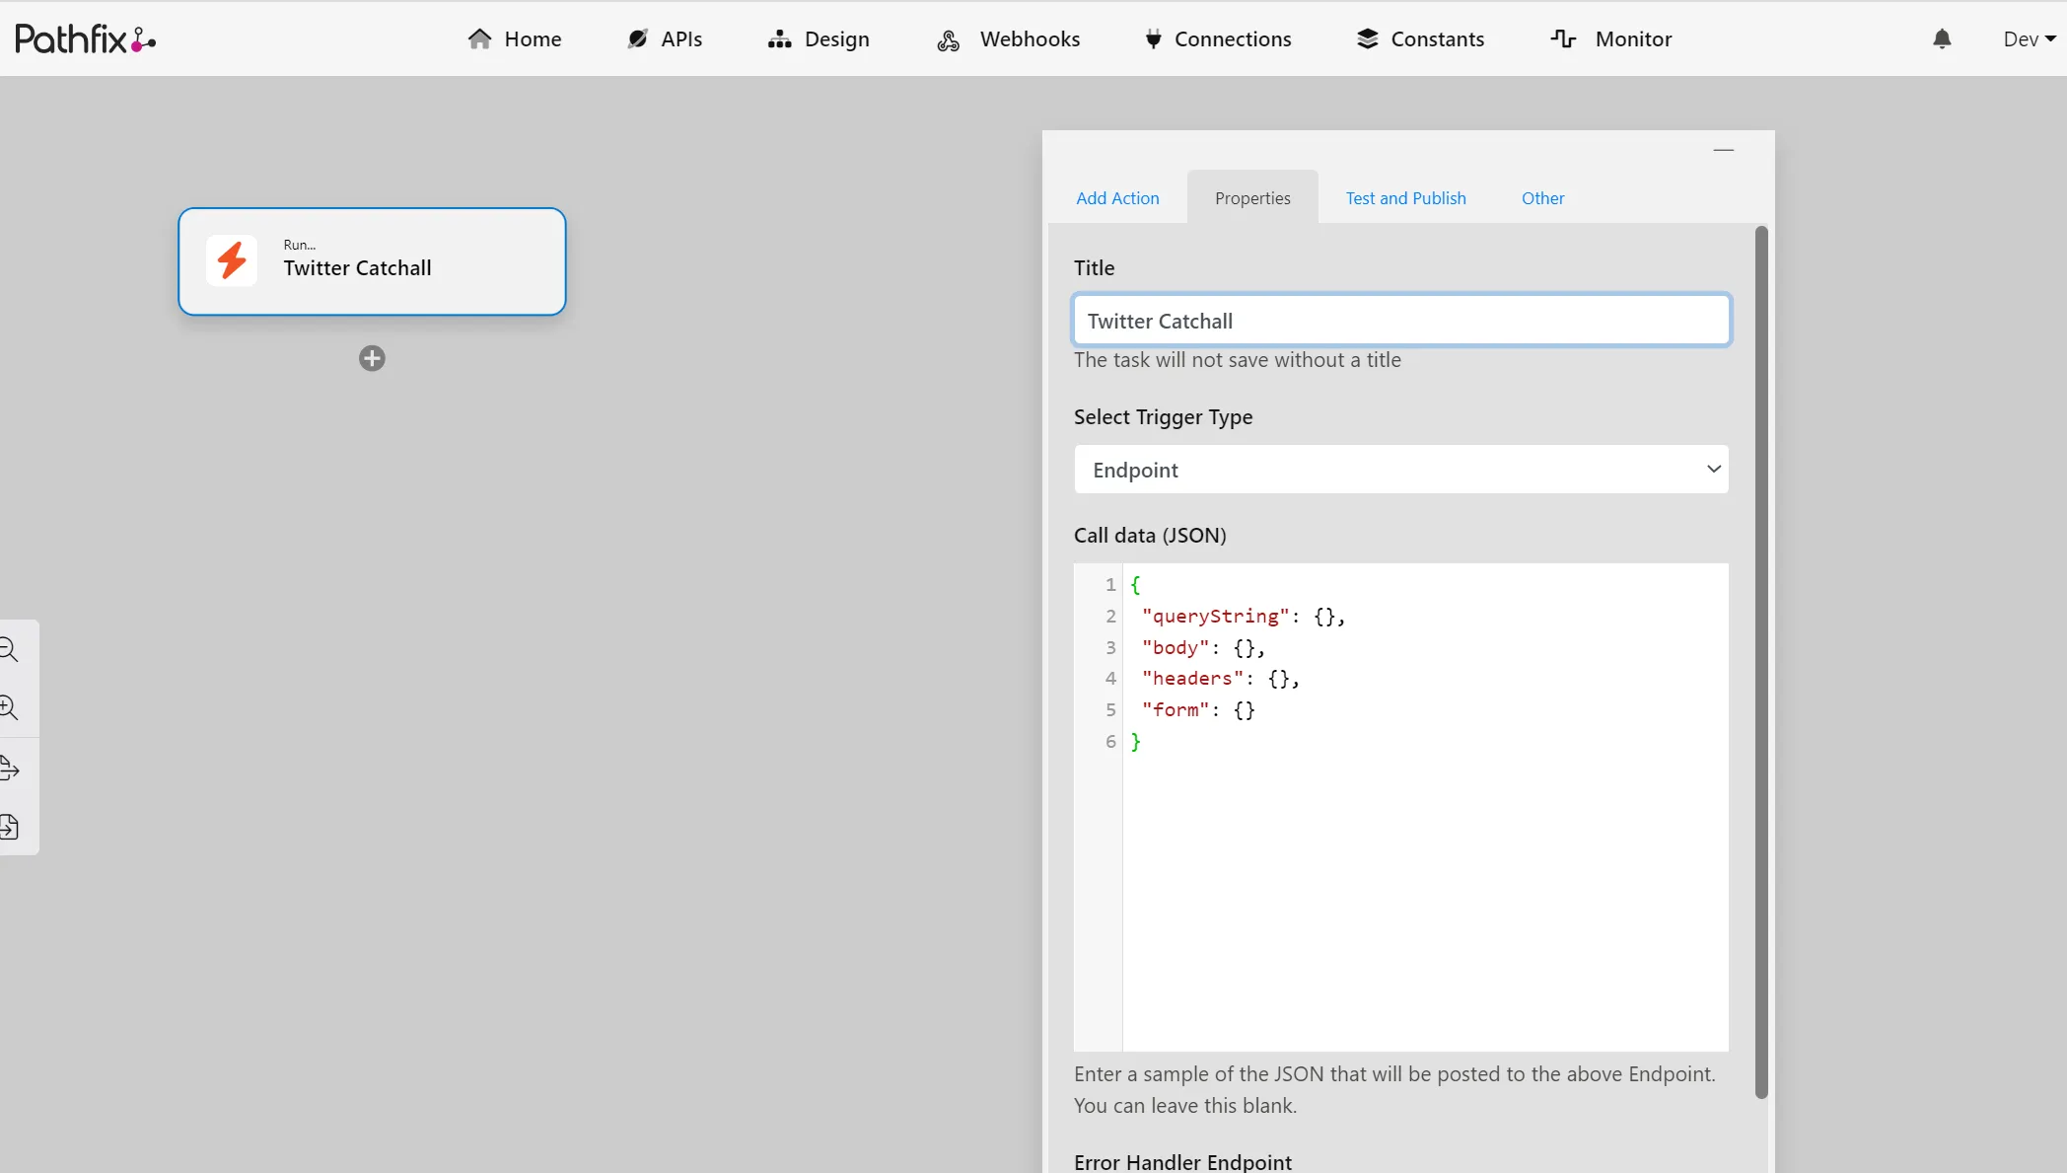The image size is (2067, 1173).
Task: Click the Title input field
Action: 1401,321
